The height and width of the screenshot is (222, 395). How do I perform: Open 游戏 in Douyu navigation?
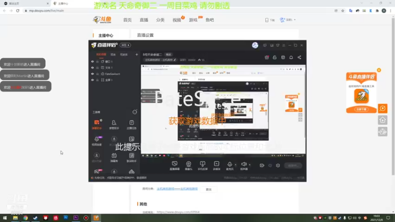tap(193, 20)
